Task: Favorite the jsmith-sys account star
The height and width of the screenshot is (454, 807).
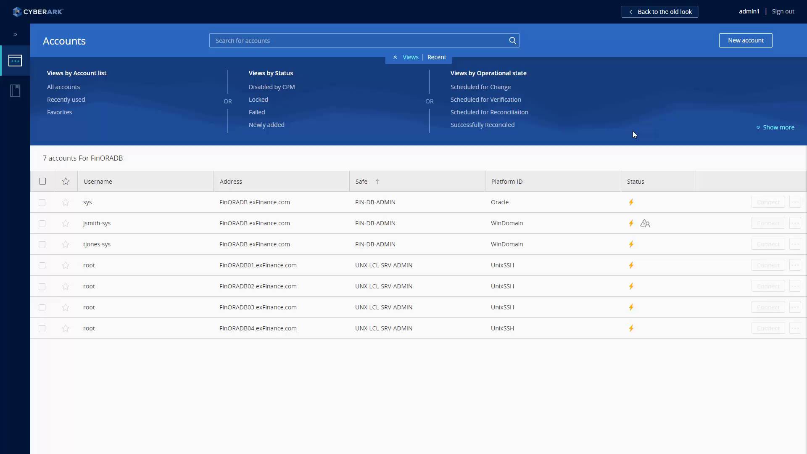Action: [x=66, y=223]
